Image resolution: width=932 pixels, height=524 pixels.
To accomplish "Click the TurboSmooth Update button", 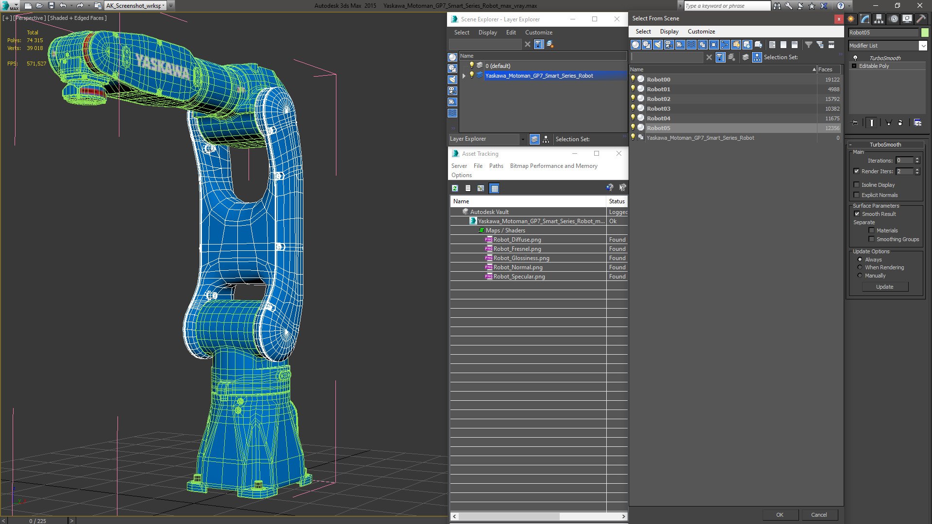I will point(884,287).
